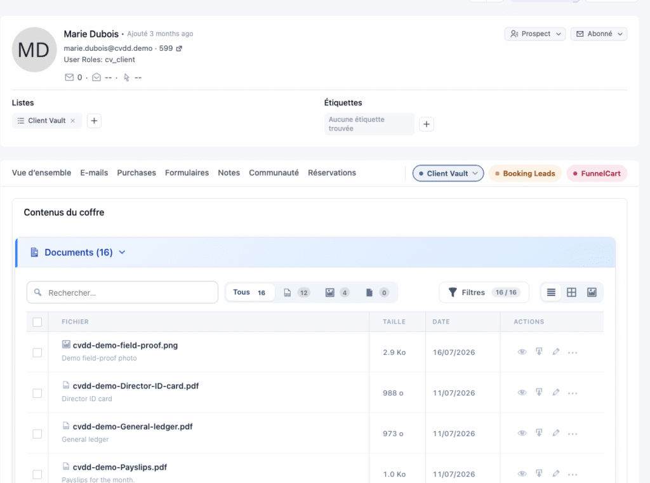Open the Booking Leads pill
Viewport: 650px width, 483px height.
[x=525, y=173]
